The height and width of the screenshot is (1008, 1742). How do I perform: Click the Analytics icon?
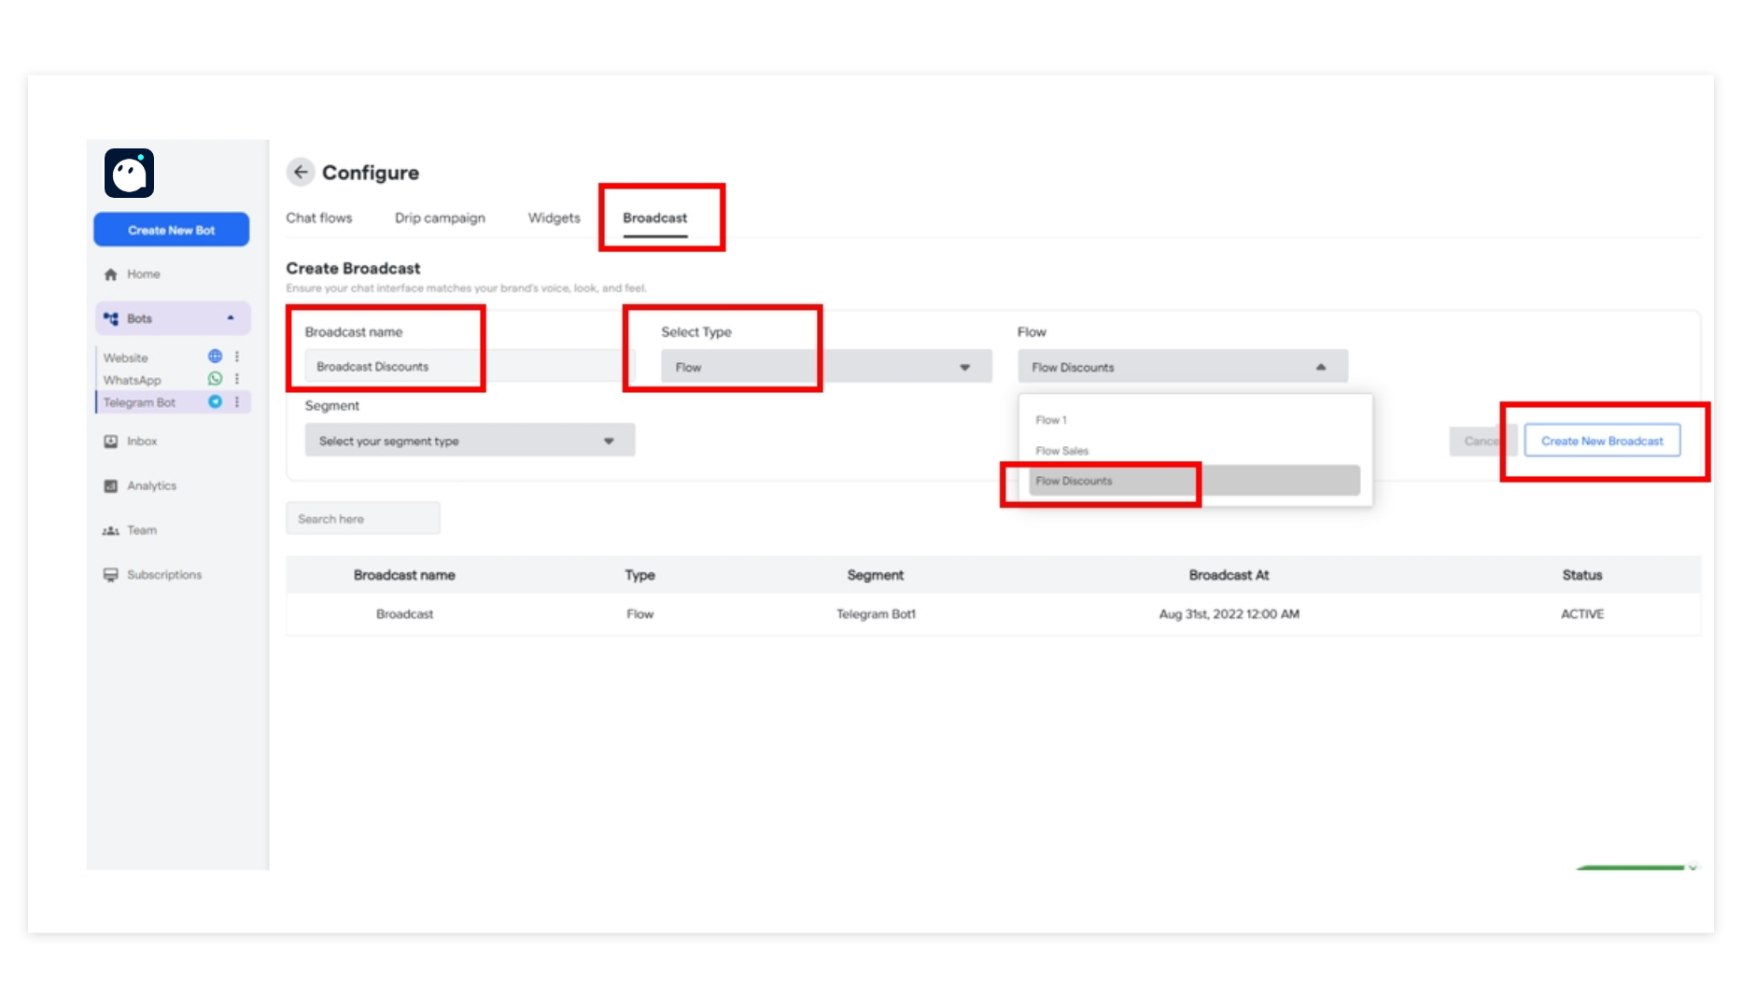click(x=110, y=486)
